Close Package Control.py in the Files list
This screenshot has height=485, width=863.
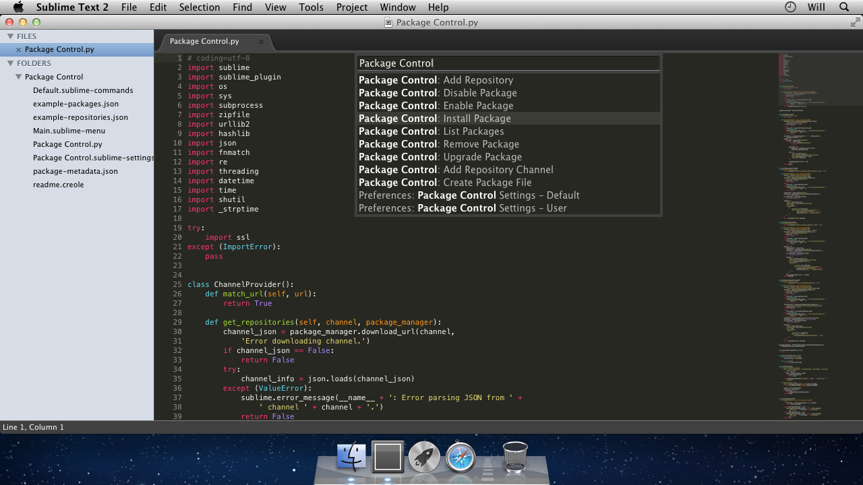click(18, 50)
